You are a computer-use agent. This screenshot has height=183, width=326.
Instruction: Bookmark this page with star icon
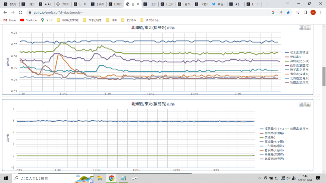tap(288, 12)
